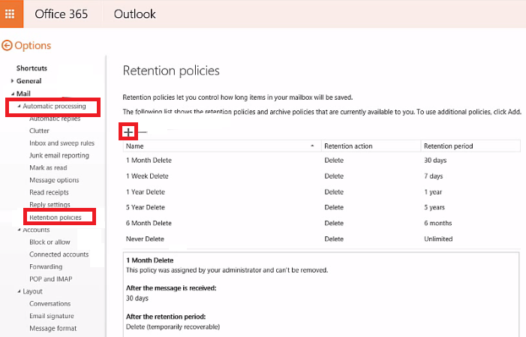
Task: Expand the General section
Action: click(x=12, y=81)
